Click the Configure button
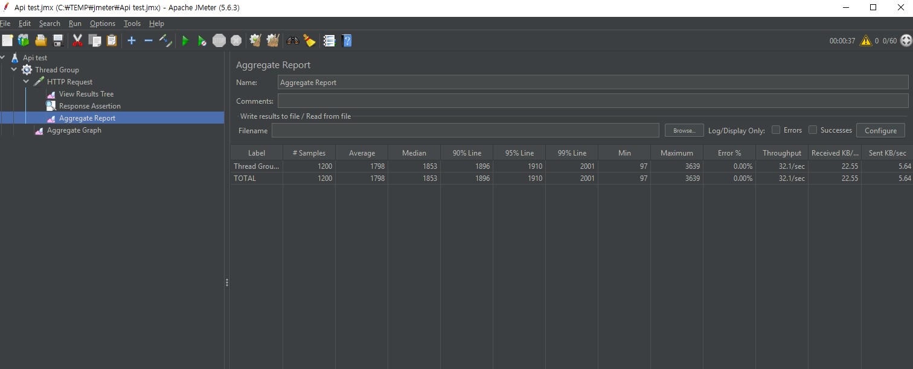Screen dimensions: 913x369 coord(880,131)
